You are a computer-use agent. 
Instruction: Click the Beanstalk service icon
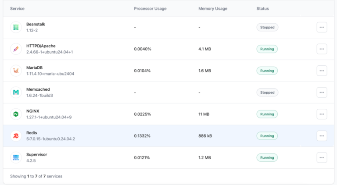pyautogui.click(x=16, y=27)
